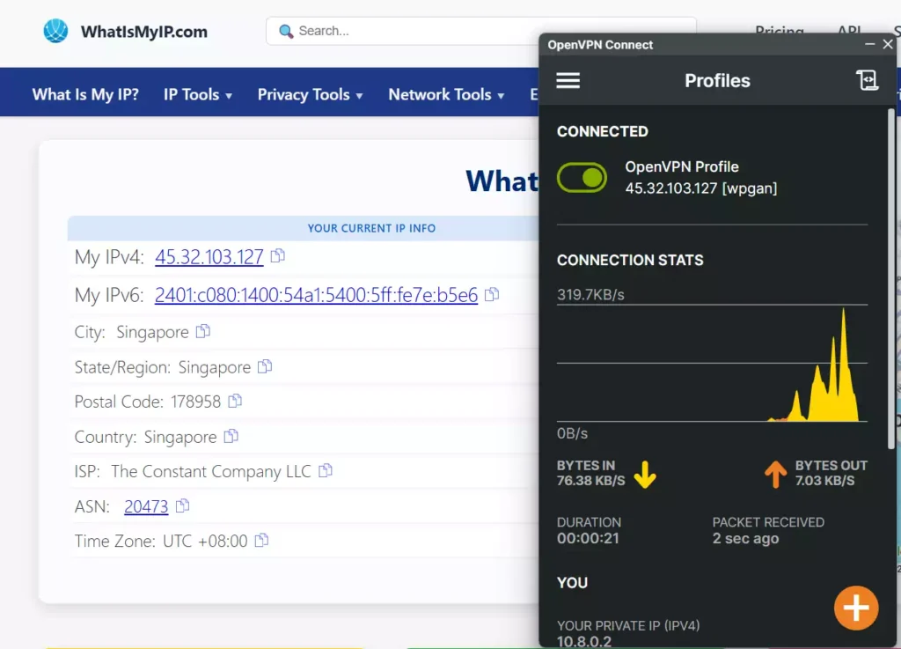This screenshot has width=901, height=649.
Task: Click the Postal Code 178958 value text
Action: [195, 402]
